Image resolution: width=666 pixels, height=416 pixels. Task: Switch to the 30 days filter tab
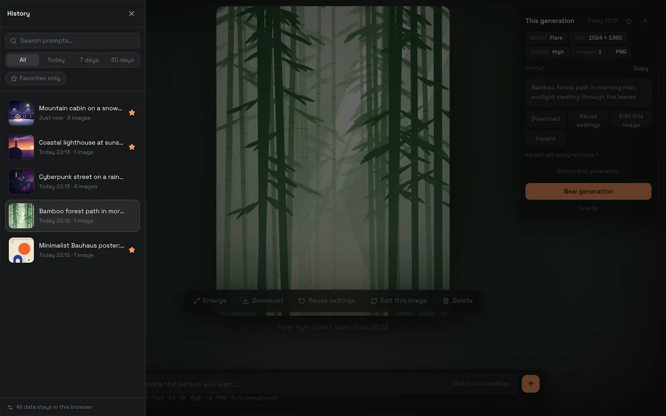[122, 60]
